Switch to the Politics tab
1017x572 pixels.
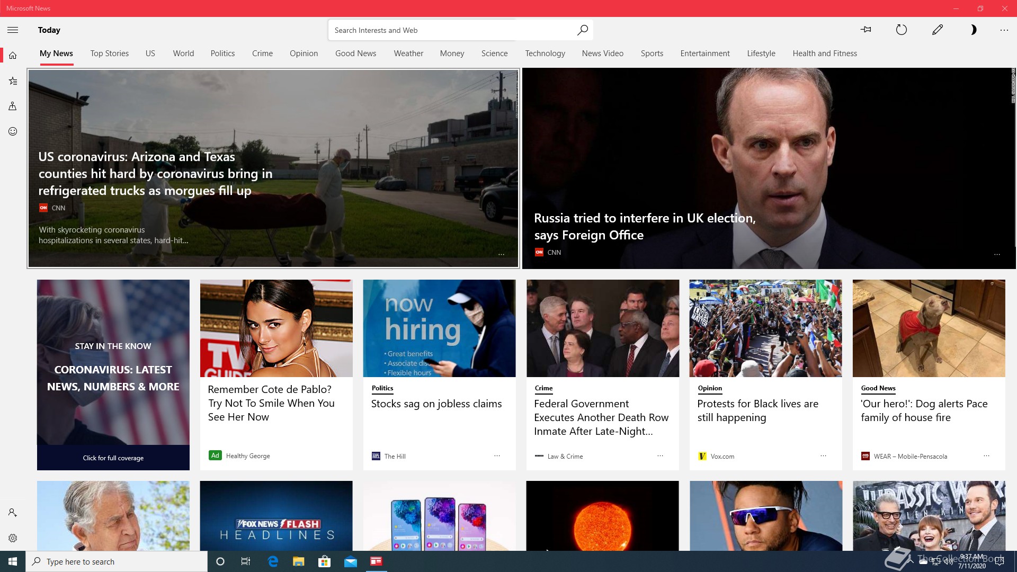pos(222,53)
